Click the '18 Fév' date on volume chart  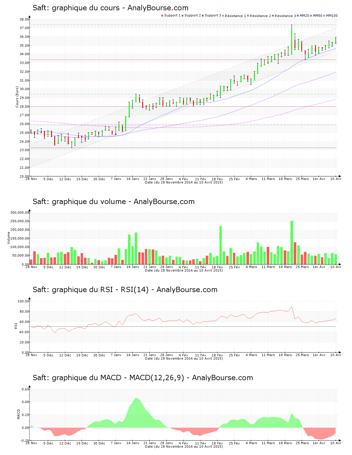coord(217,267)
